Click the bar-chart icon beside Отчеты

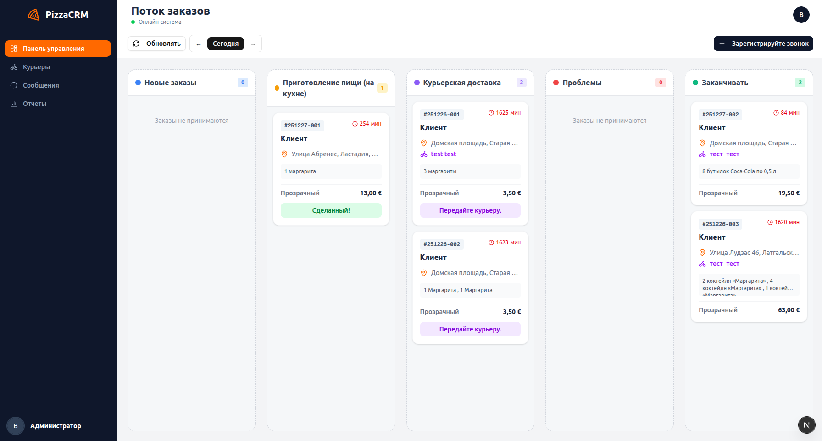14,104
